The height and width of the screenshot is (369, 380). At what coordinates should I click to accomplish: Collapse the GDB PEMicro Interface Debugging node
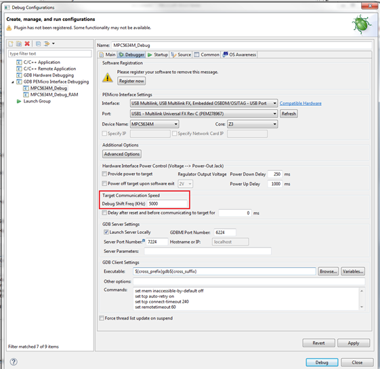[x=13, y=82]
